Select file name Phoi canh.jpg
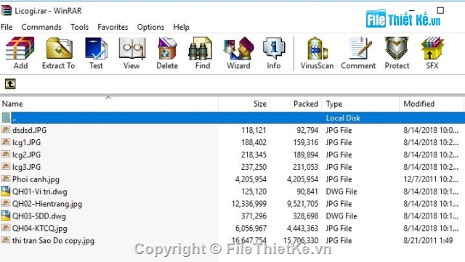 click(x=36, y=179)
